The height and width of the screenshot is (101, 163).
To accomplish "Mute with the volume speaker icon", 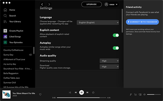I will pos(144,95).
